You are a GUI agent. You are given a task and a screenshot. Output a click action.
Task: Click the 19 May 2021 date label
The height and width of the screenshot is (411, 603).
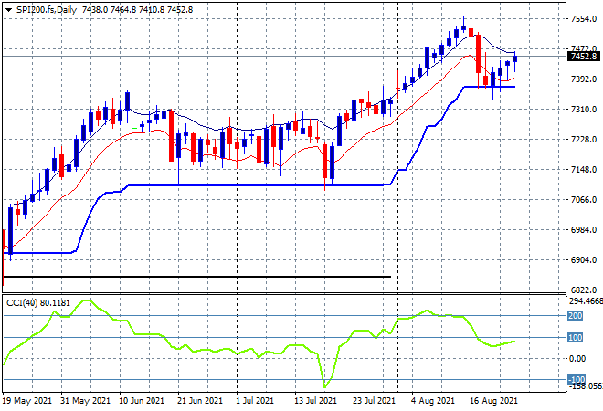tap(26, 401)
